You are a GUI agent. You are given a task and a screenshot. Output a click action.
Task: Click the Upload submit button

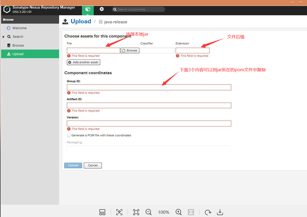tap(73, 165)
